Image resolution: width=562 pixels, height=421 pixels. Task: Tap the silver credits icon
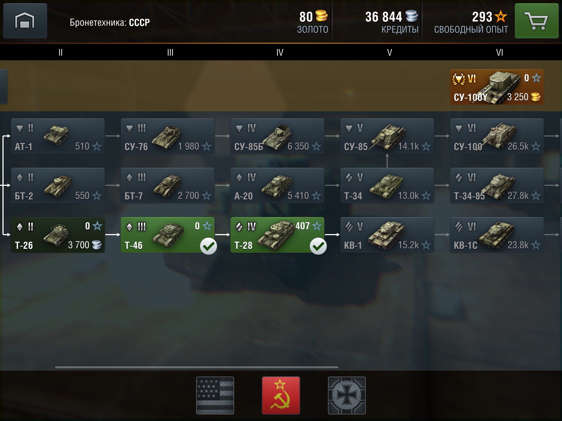(x=412, y=16)
